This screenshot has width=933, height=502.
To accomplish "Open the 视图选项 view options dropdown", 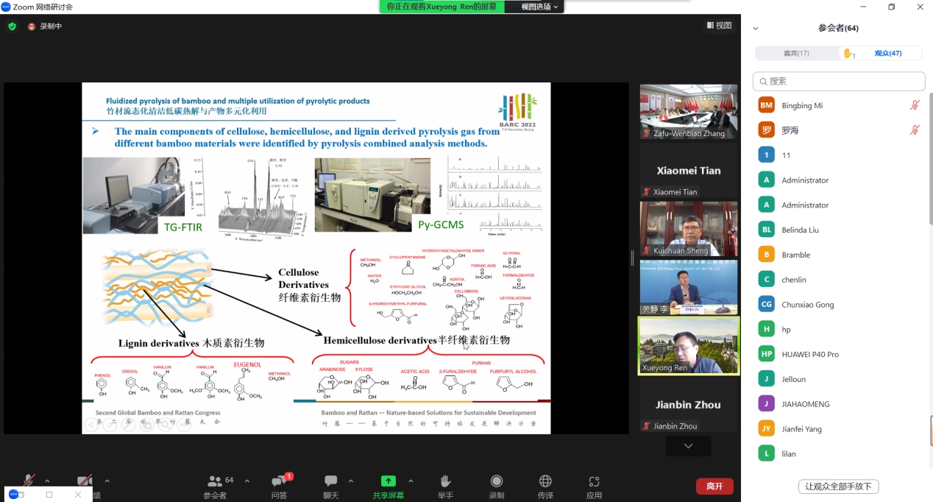I will (x=539, y=7).
